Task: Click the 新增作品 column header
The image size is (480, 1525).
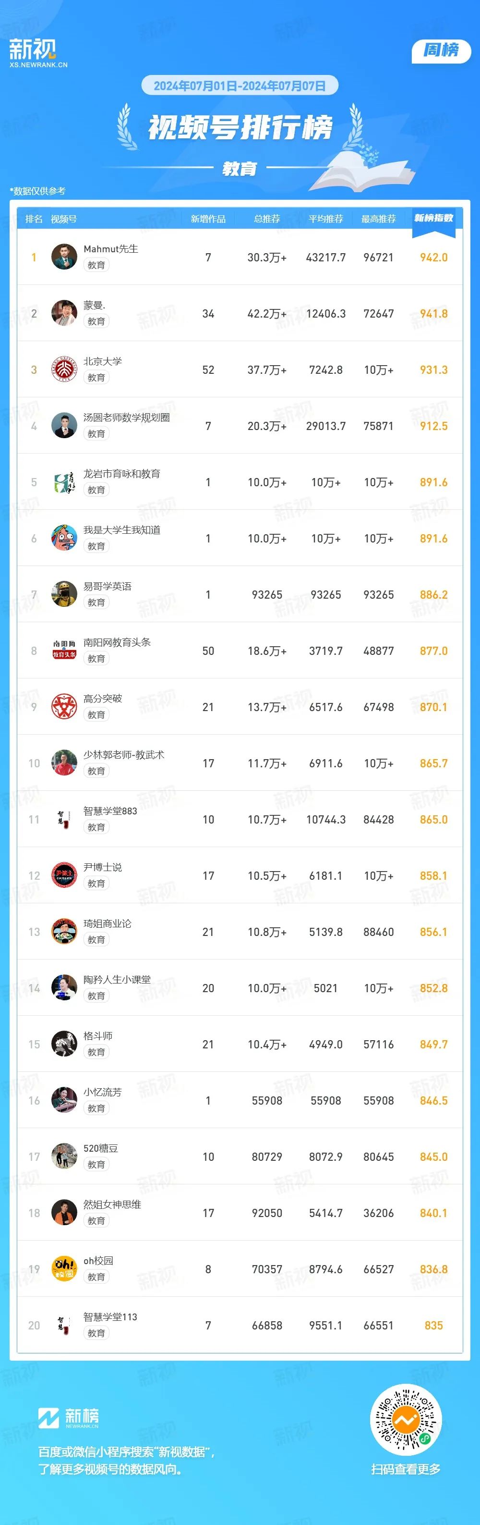Action: pos(208,219)
